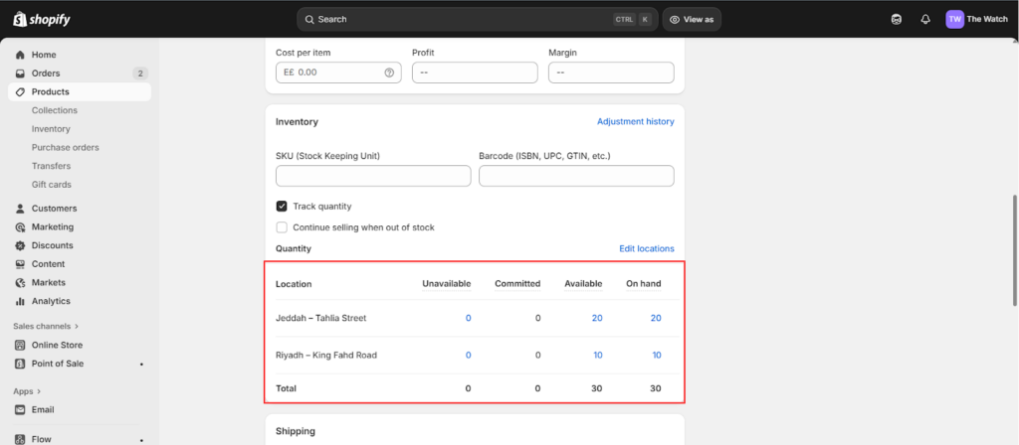Expand the Apps section chevron
Viewport: 1019px width, 445px height.
click(x=37, y=391)
